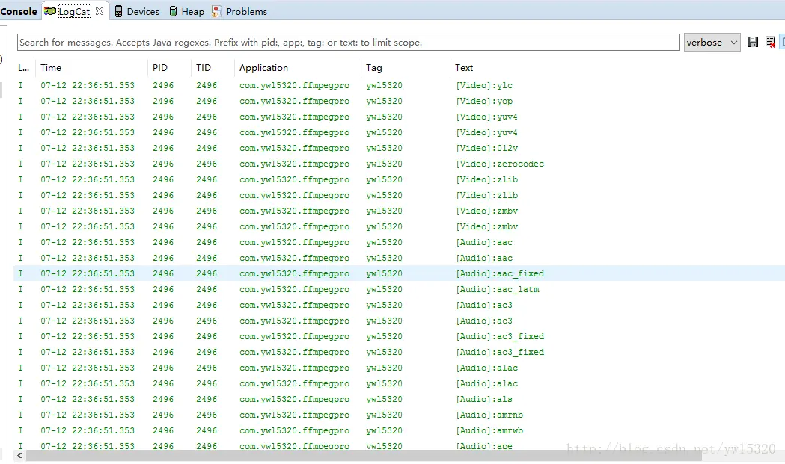Select the [Audio]:amrnb log entry

[x=399, y=415]
